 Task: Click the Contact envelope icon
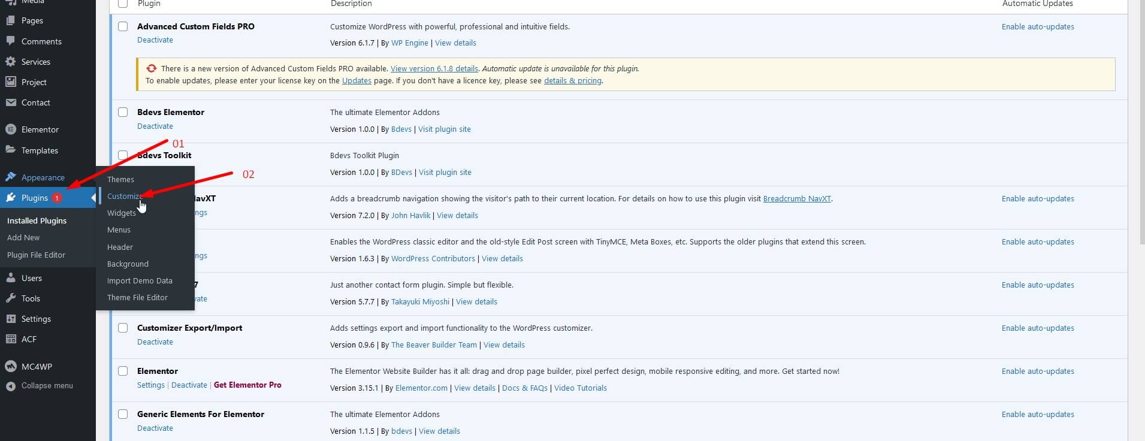point(10,102)
